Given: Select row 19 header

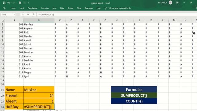Looking at the screenshot, I should tap(2, 80).
